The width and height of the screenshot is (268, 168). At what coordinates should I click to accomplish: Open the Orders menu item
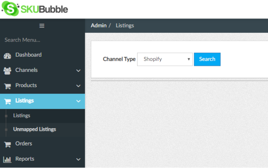pos(24,144)
